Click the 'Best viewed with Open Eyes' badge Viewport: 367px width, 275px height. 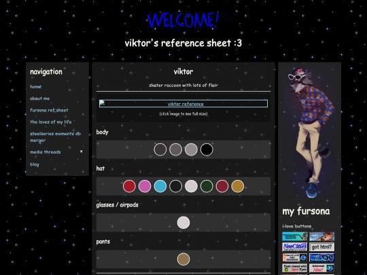(295, 268)
